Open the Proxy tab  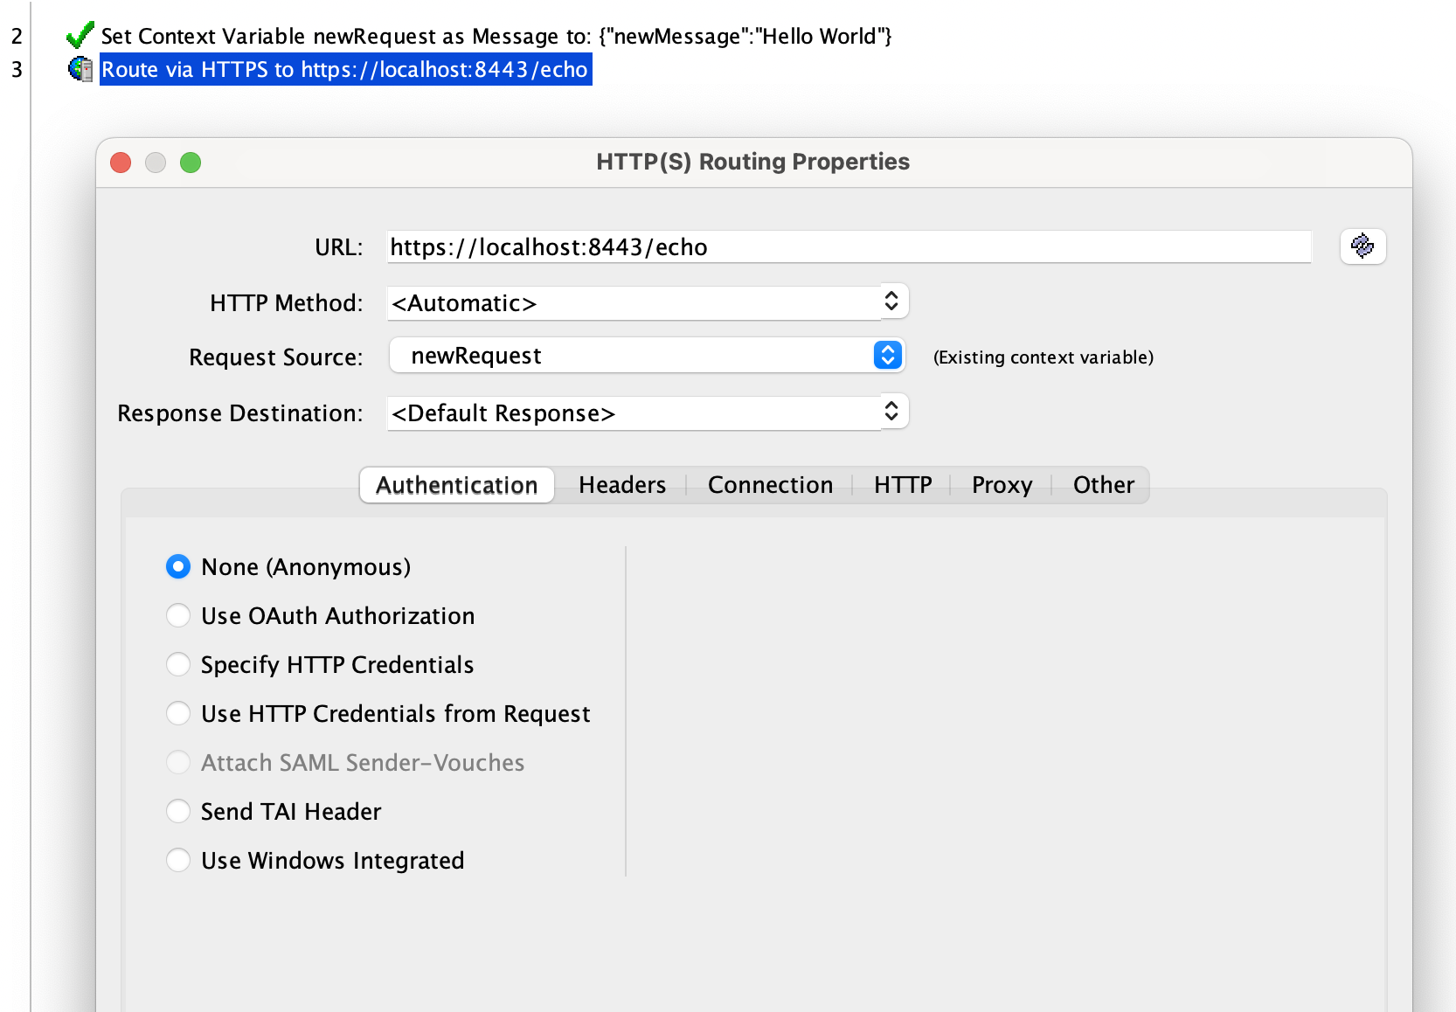click(1001, 485)
